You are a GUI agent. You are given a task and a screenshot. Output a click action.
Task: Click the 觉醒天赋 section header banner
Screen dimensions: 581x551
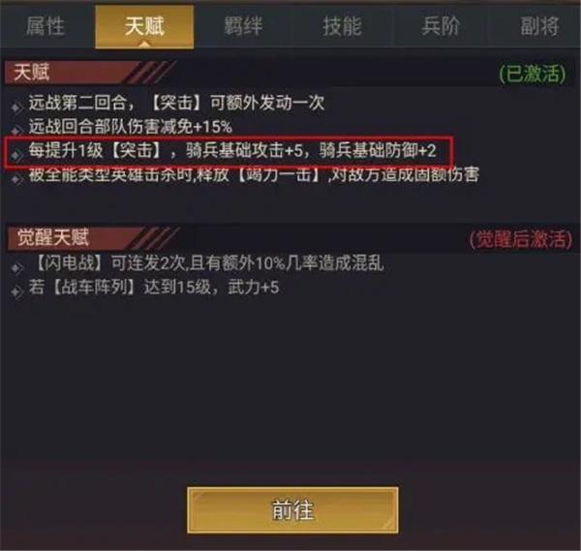[93, 237]
